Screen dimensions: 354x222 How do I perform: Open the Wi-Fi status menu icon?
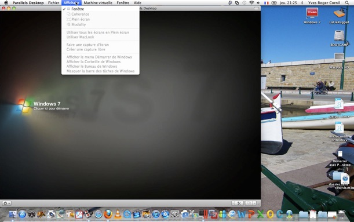point(251,3)
